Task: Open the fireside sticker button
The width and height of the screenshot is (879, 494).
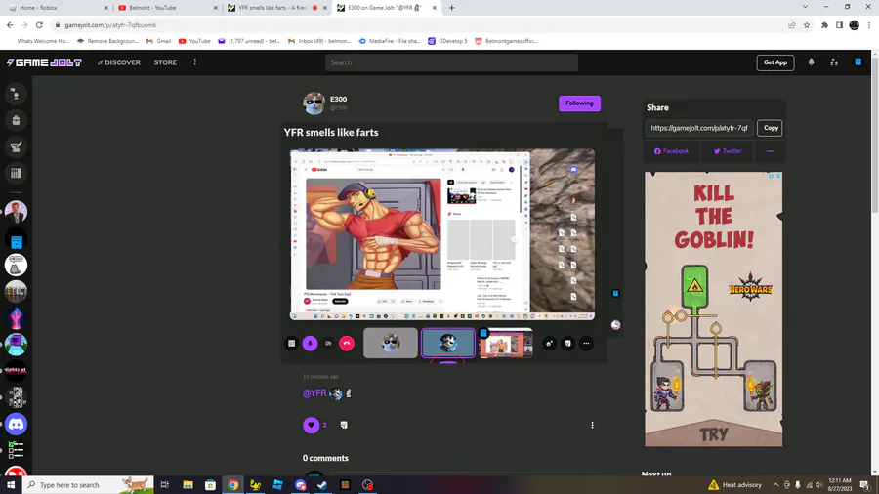Action: click(x=567, y=344)
